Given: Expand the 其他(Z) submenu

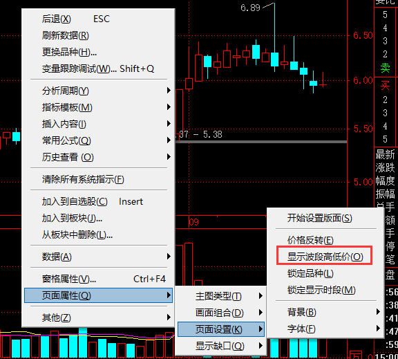Looking at the screenshot, I should [x=99, y=317].
